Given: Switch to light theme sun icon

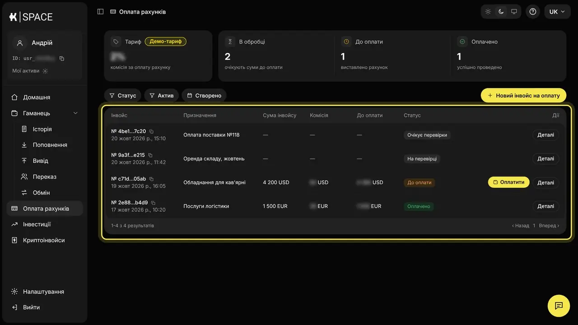Looking at the screenshot, I should tap(488, 12).
